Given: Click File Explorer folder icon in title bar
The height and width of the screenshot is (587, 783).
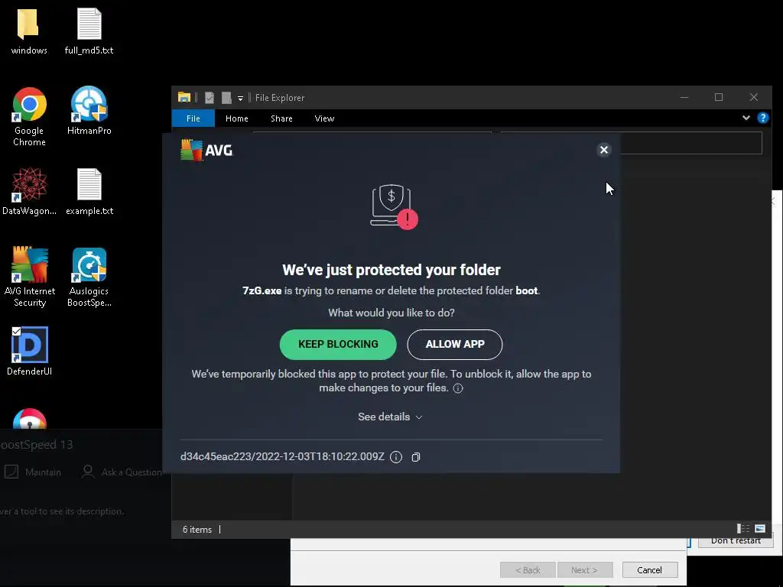Looking at the screenshot, I should click(184, 97).
